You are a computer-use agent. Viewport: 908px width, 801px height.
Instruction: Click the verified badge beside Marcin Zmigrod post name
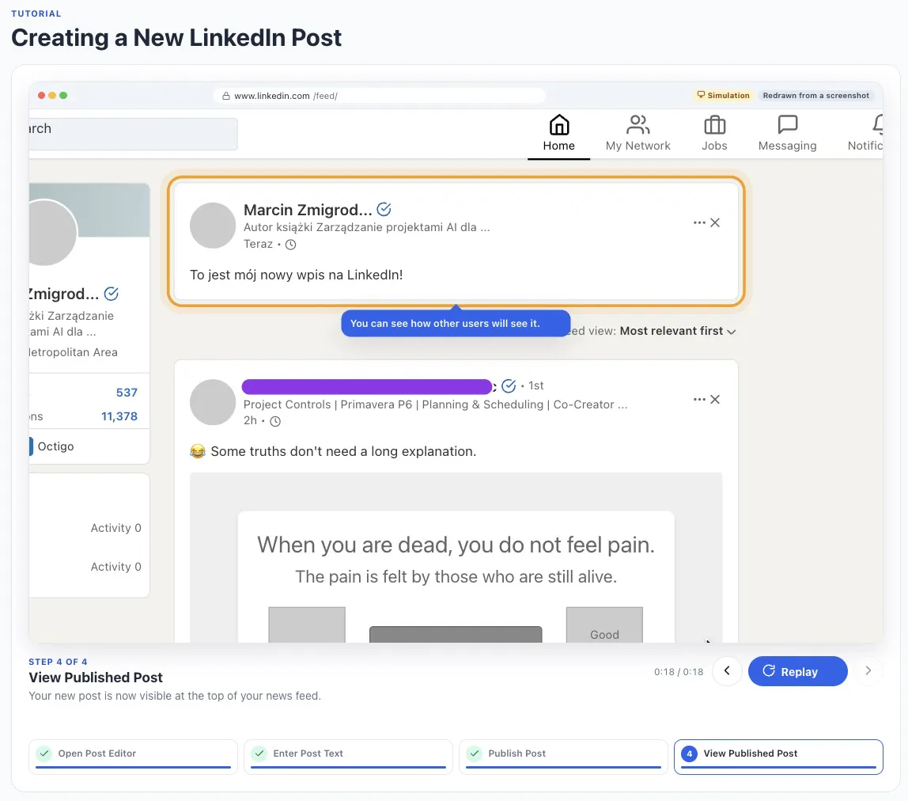pyautogui.click(x=384, y=209)
